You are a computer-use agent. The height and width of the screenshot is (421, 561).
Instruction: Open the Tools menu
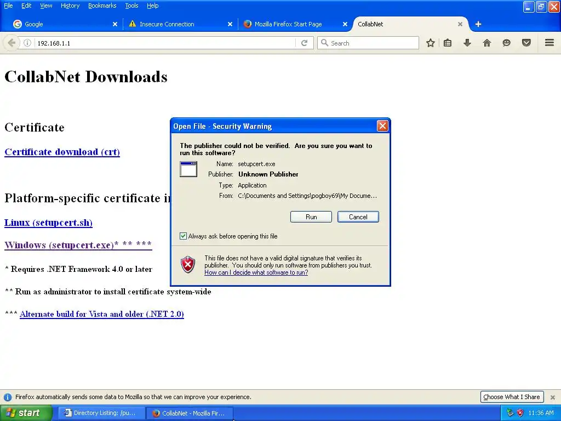point(131,5)
